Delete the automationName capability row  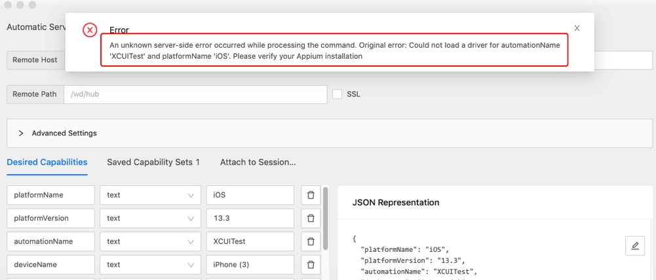tap(311, 241)
